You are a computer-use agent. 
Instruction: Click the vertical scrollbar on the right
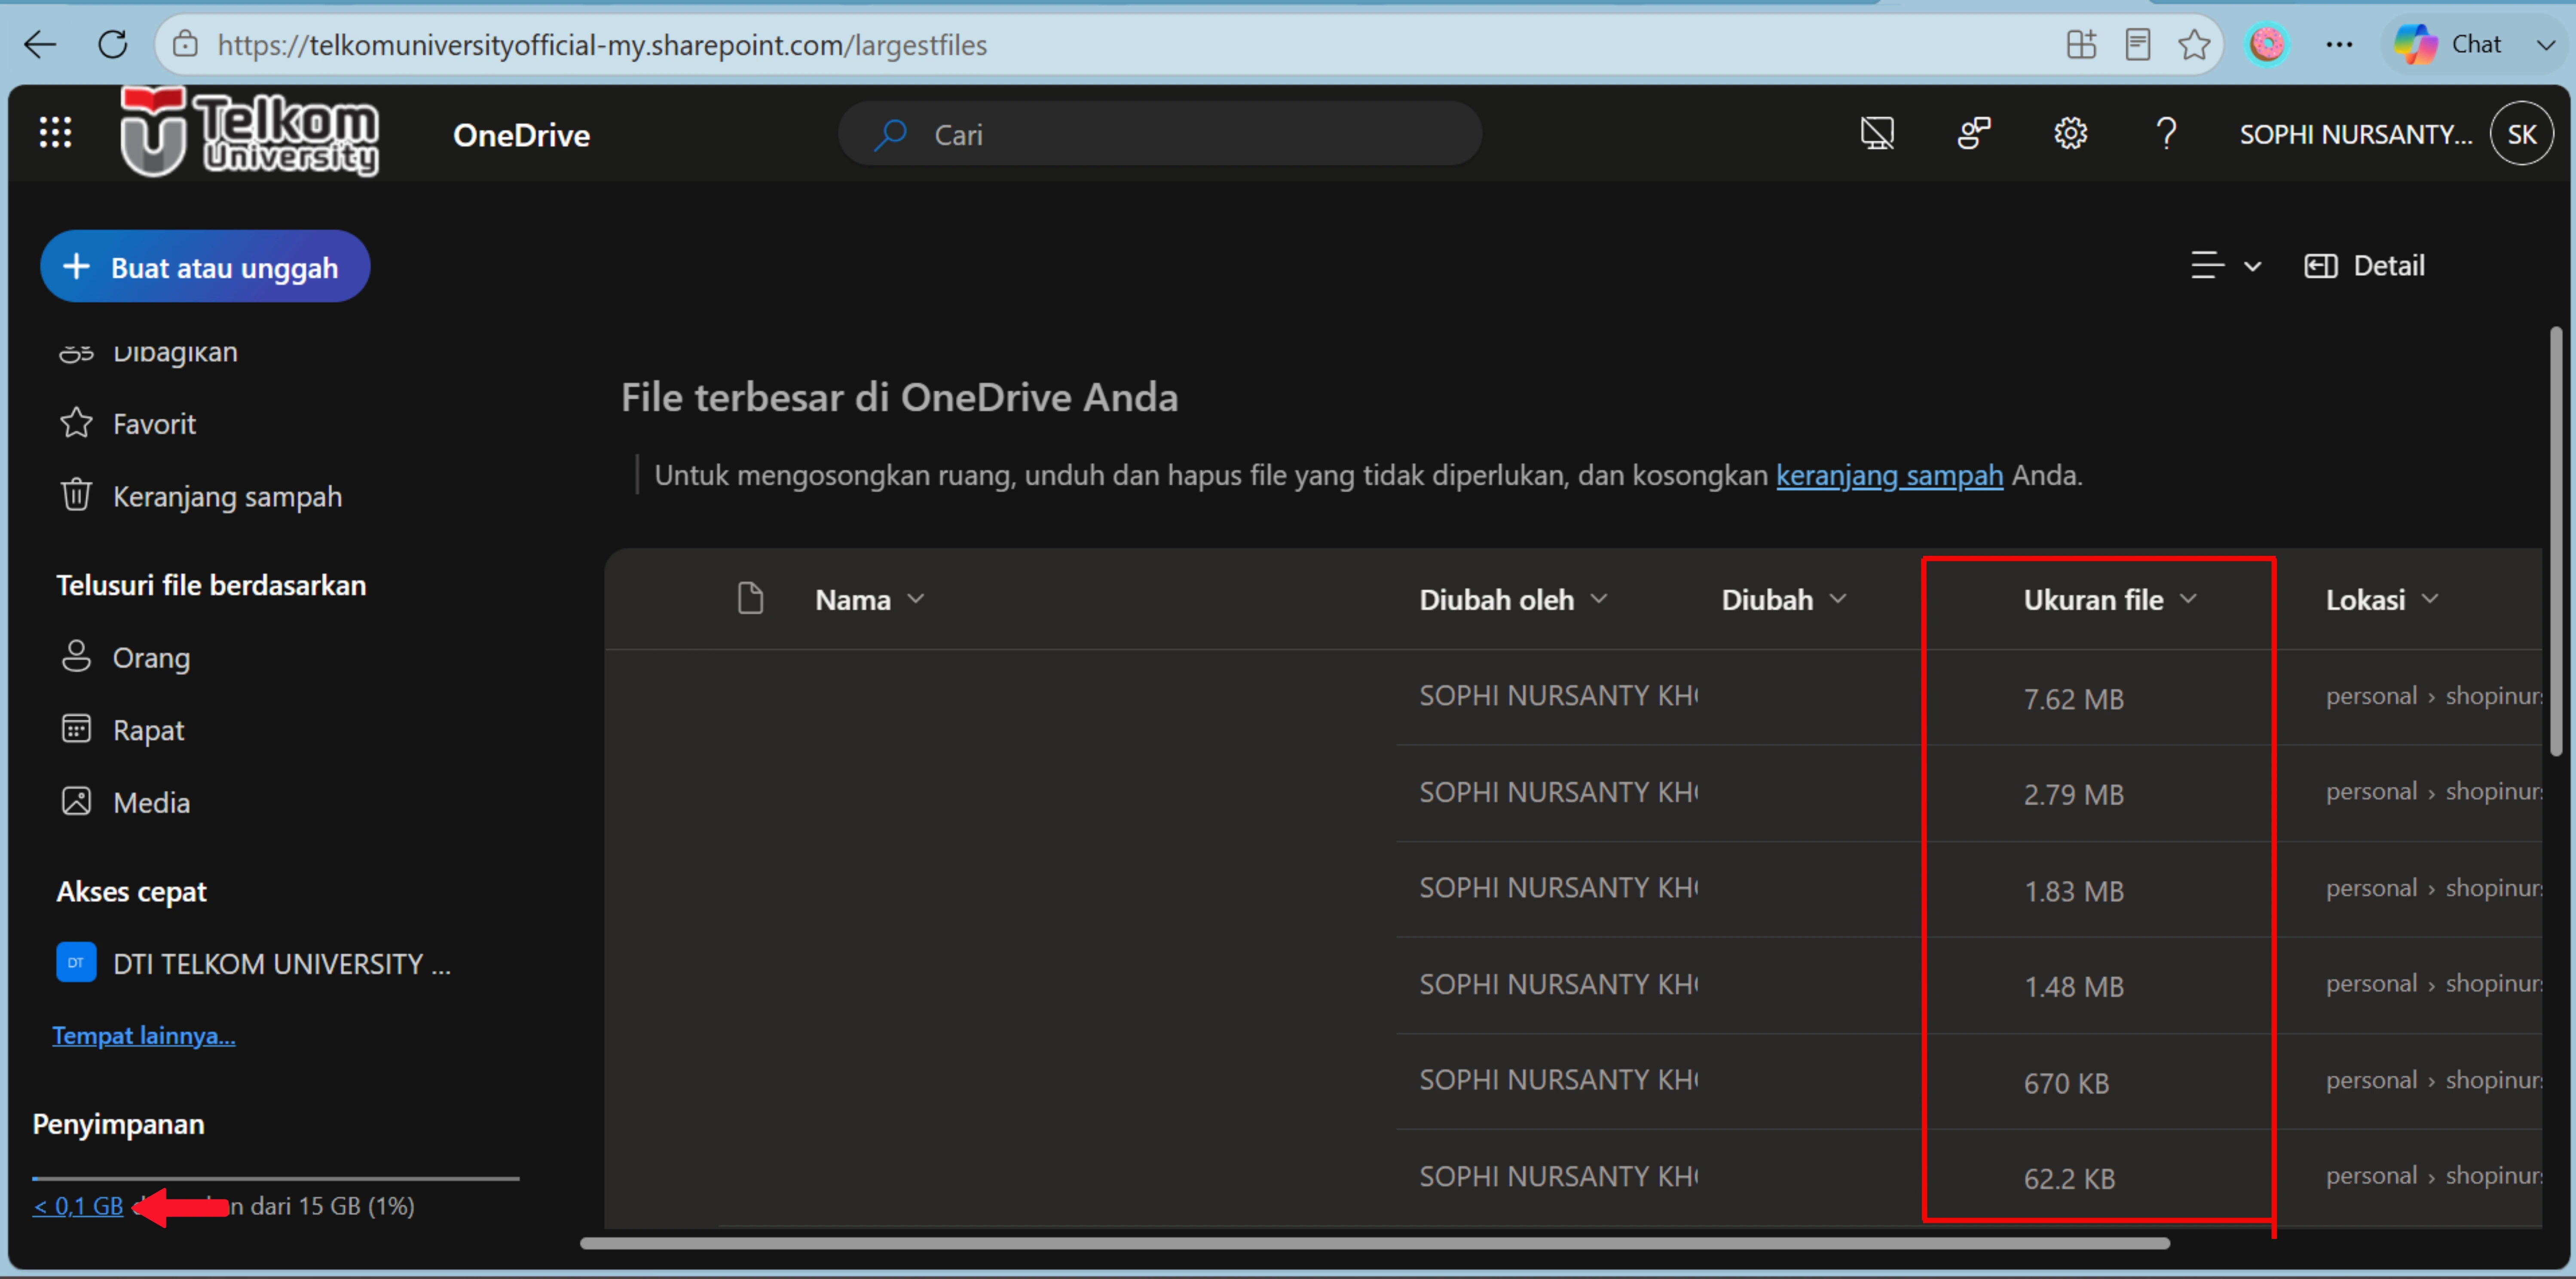pos(2555,540)
